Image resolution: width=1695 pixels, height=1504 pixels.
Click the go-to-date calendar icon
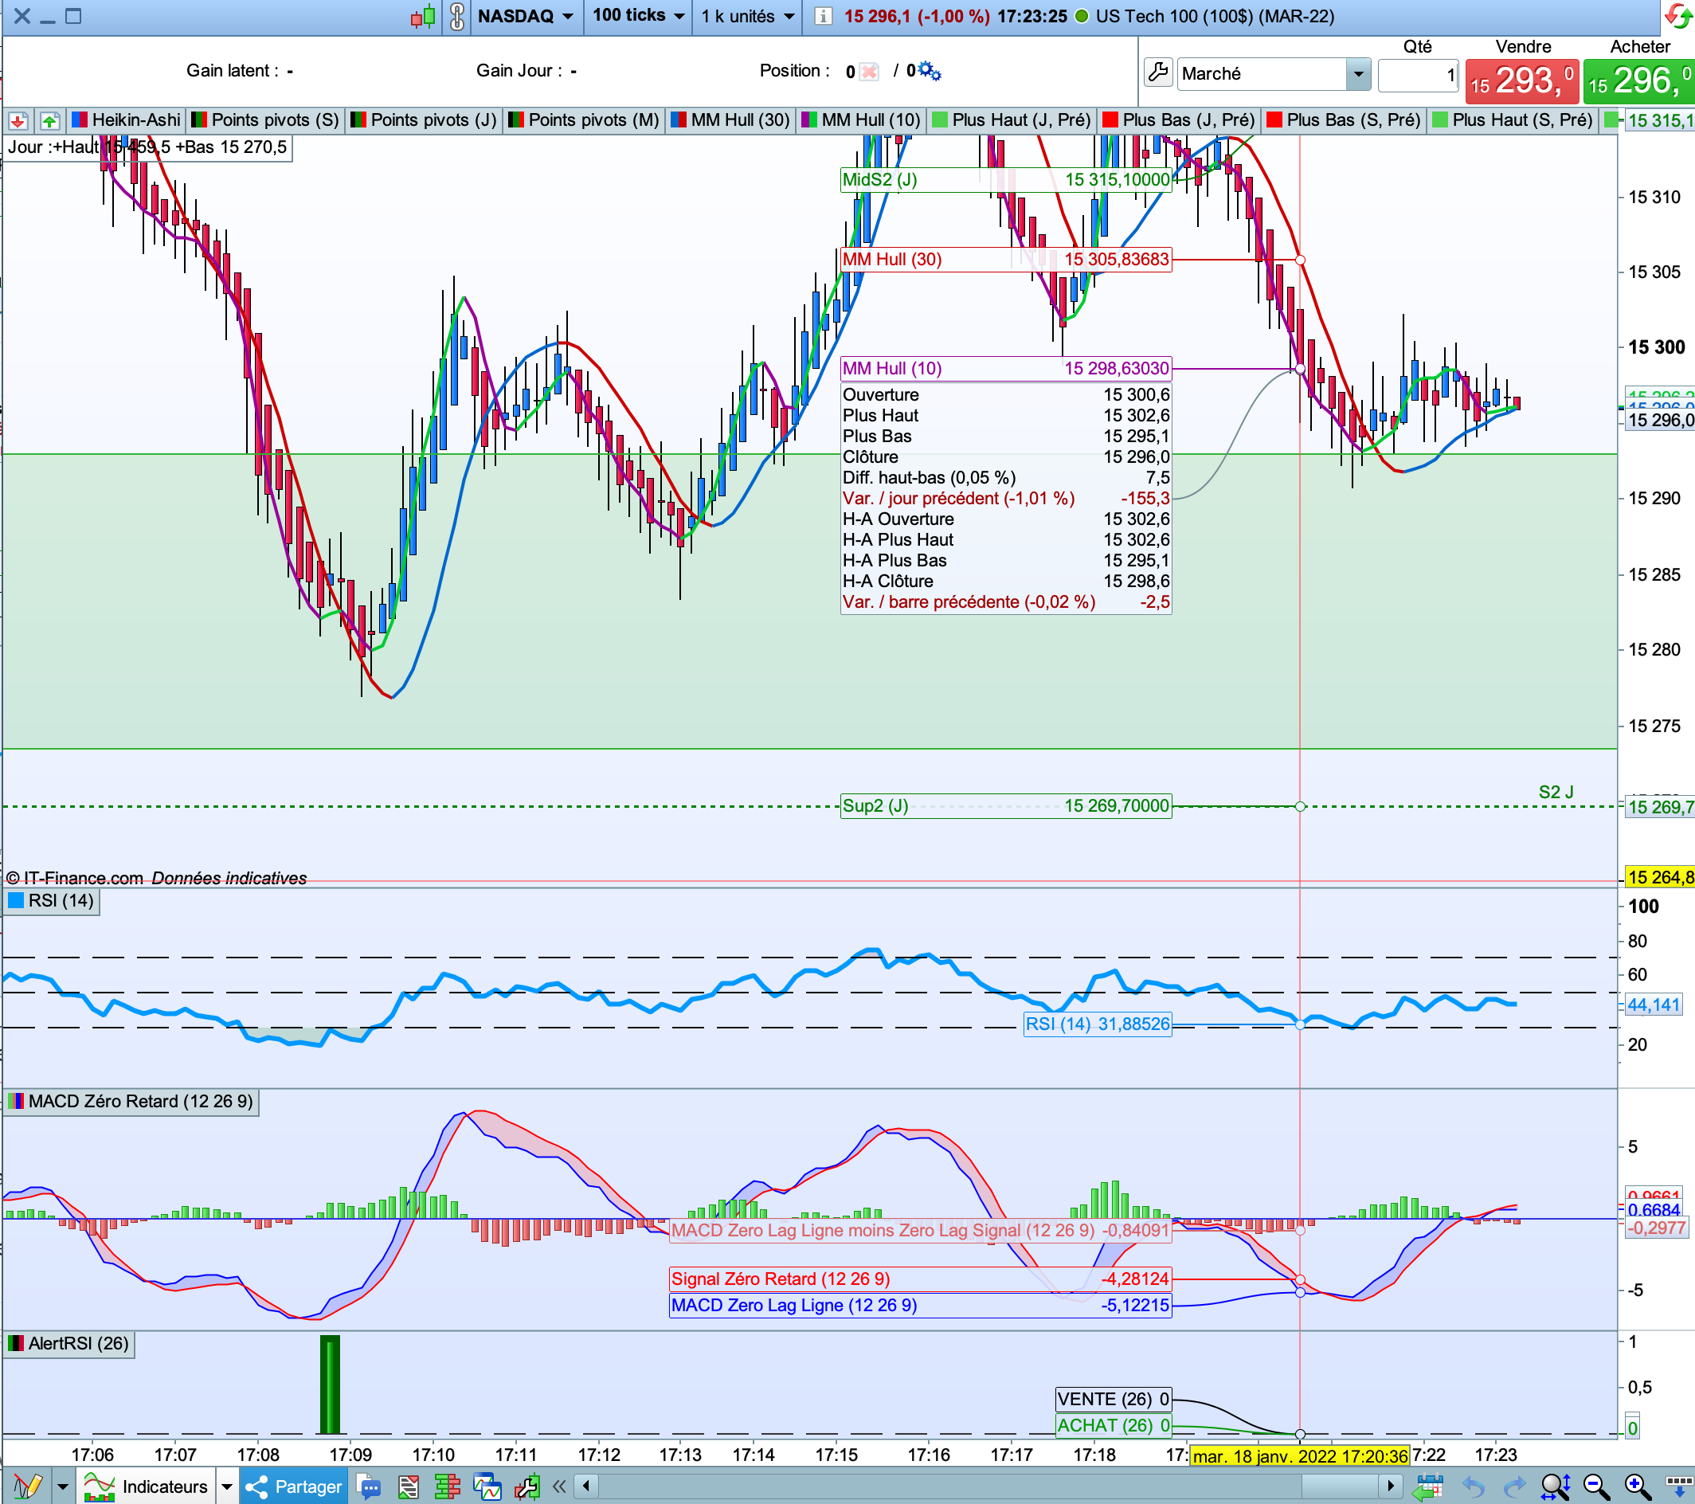pos(1429,1486)
